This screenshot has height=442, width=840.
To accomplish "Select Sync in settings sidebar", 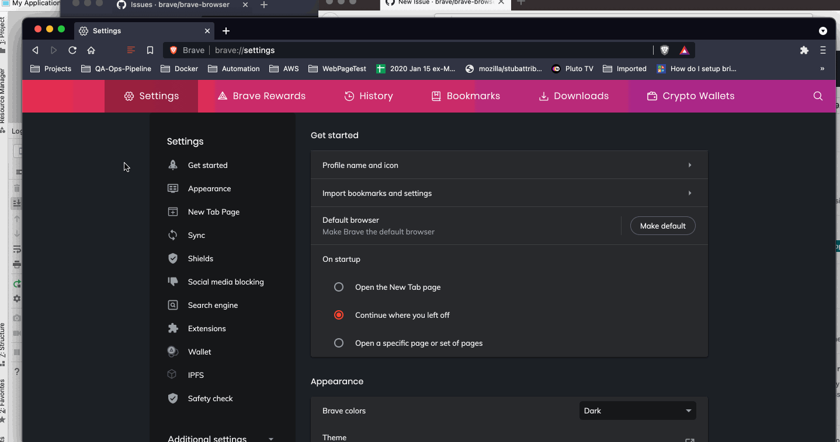I will tap(186, 235).
